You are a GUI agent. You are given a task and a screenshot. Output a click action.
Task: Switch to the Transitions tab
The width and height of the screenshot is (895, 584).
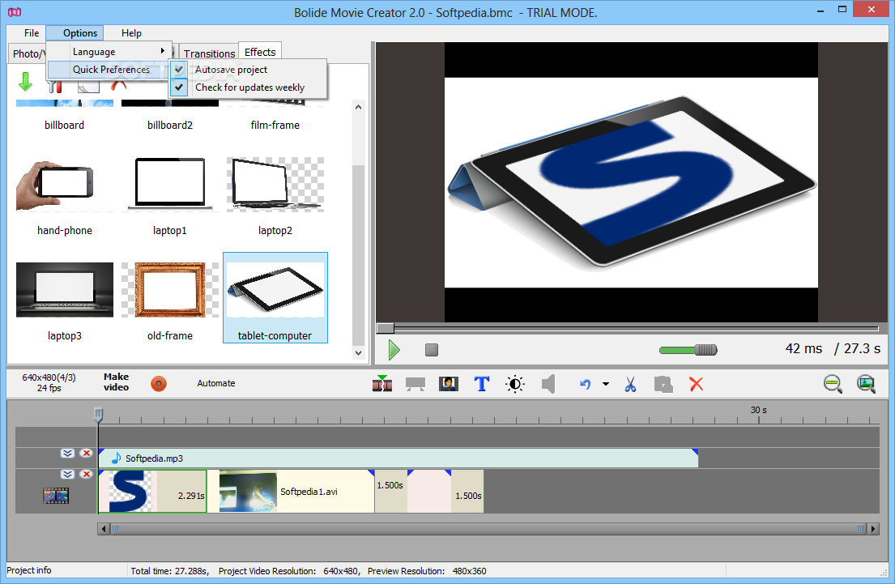(x=209, y=53)
